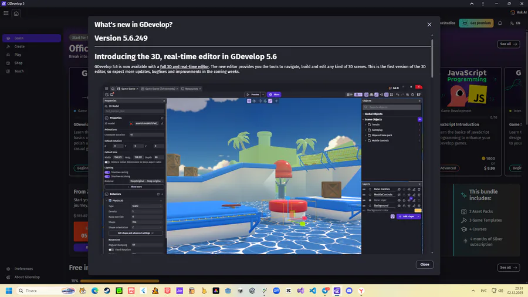Open Discord from the taskbar
Image resolution: width=528 pixels, height=297 pixels.
coord(349,291)
